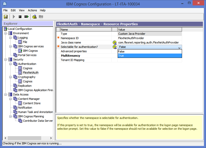206x148 pixels.
Task: Select the Content Manager tree item
Action: click(x=29, y=99)
